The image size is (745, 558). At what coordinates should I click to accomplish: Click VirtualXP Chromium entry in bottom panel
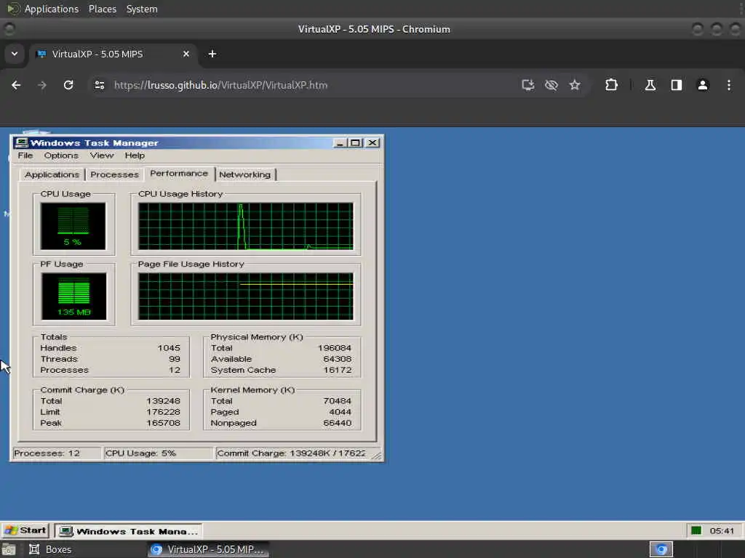click(x=207, y=549)
